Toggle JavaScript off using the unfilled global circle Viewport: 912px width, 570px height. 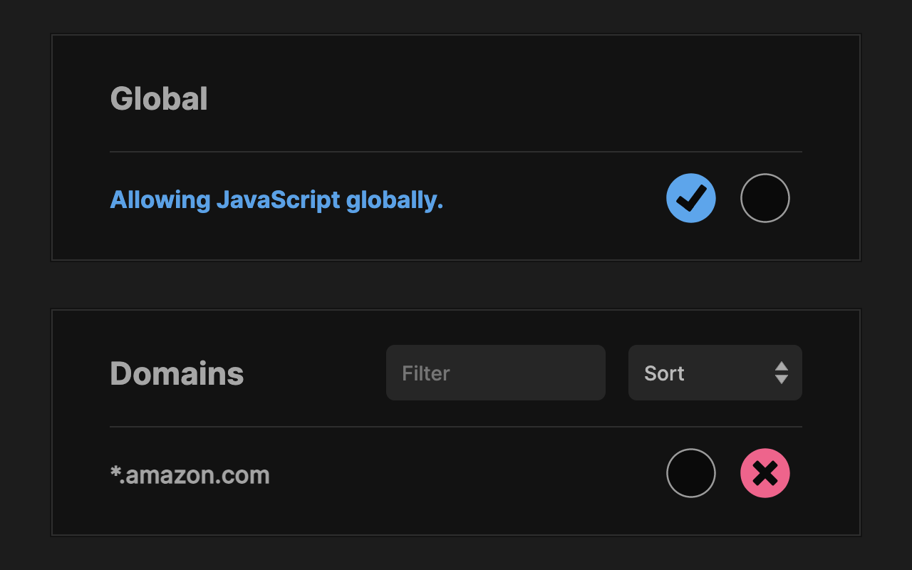point(765,197)
